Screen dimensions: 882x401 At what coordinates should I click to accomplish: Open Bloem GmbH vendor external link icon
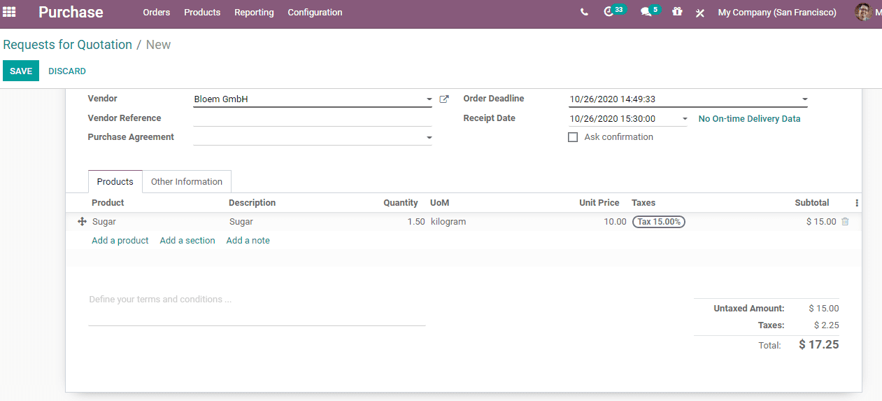tap(443, 99)
